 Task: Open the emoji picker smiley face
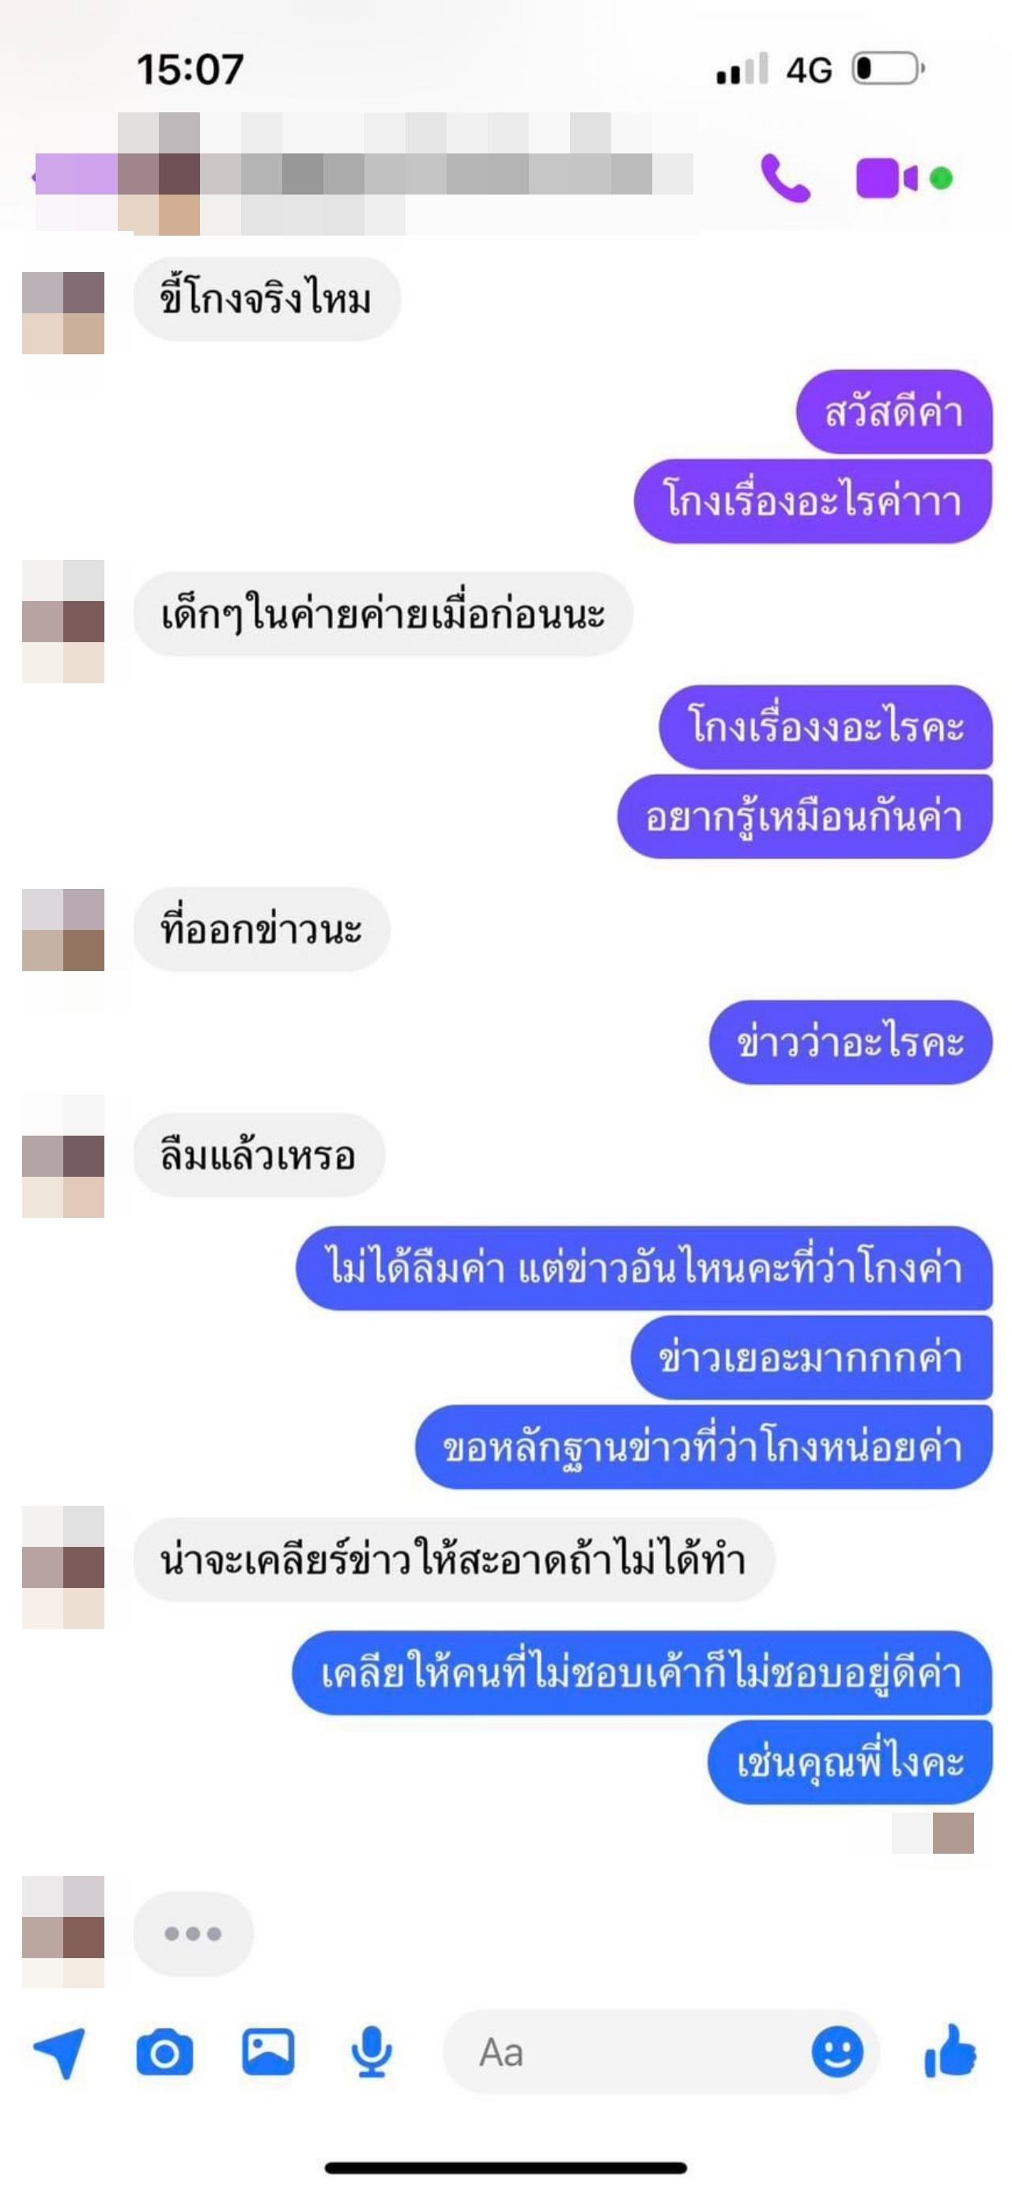point(836,2052)
